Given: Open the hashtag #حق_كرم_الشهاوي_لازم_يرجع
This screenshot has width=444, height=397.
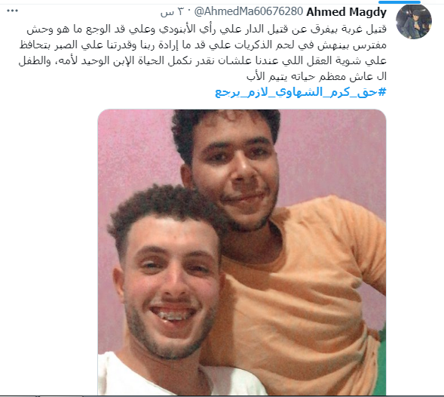Looking at the screenshot, I should (301, 92).
